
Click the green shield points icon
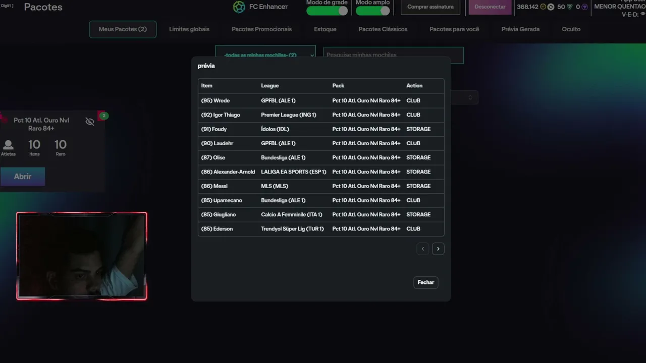pos(570,7)
